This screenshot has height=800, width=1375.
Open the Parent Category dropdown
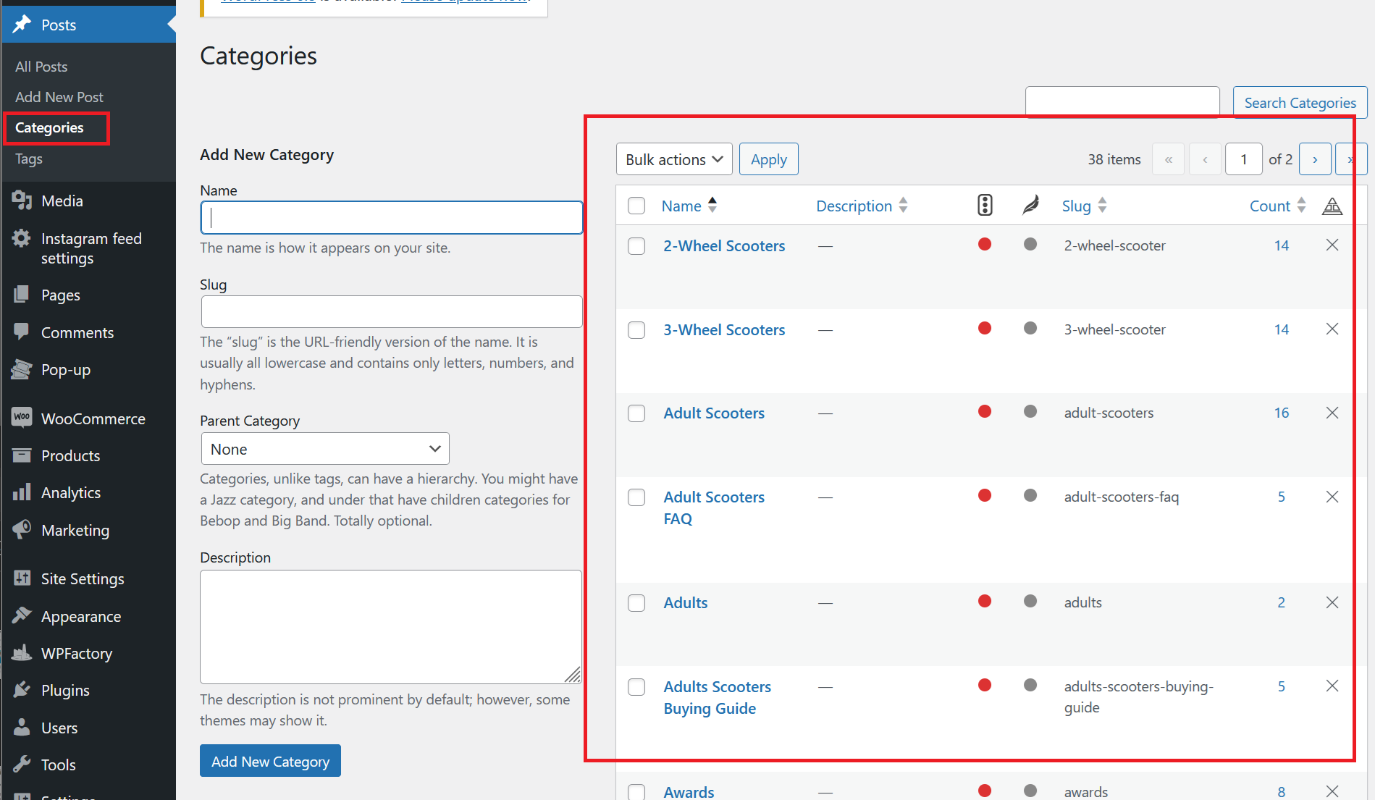tap(325, 449)
